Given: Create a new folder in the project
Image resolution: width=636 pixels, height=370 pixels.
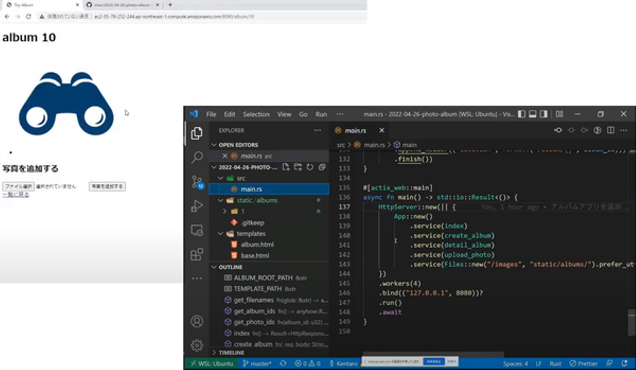Looking at the screenshot, I should pyautogui.click(x=298, y=167).
